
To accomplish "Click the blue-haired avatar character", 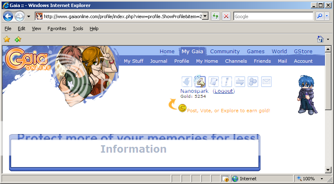I will 308,95.
